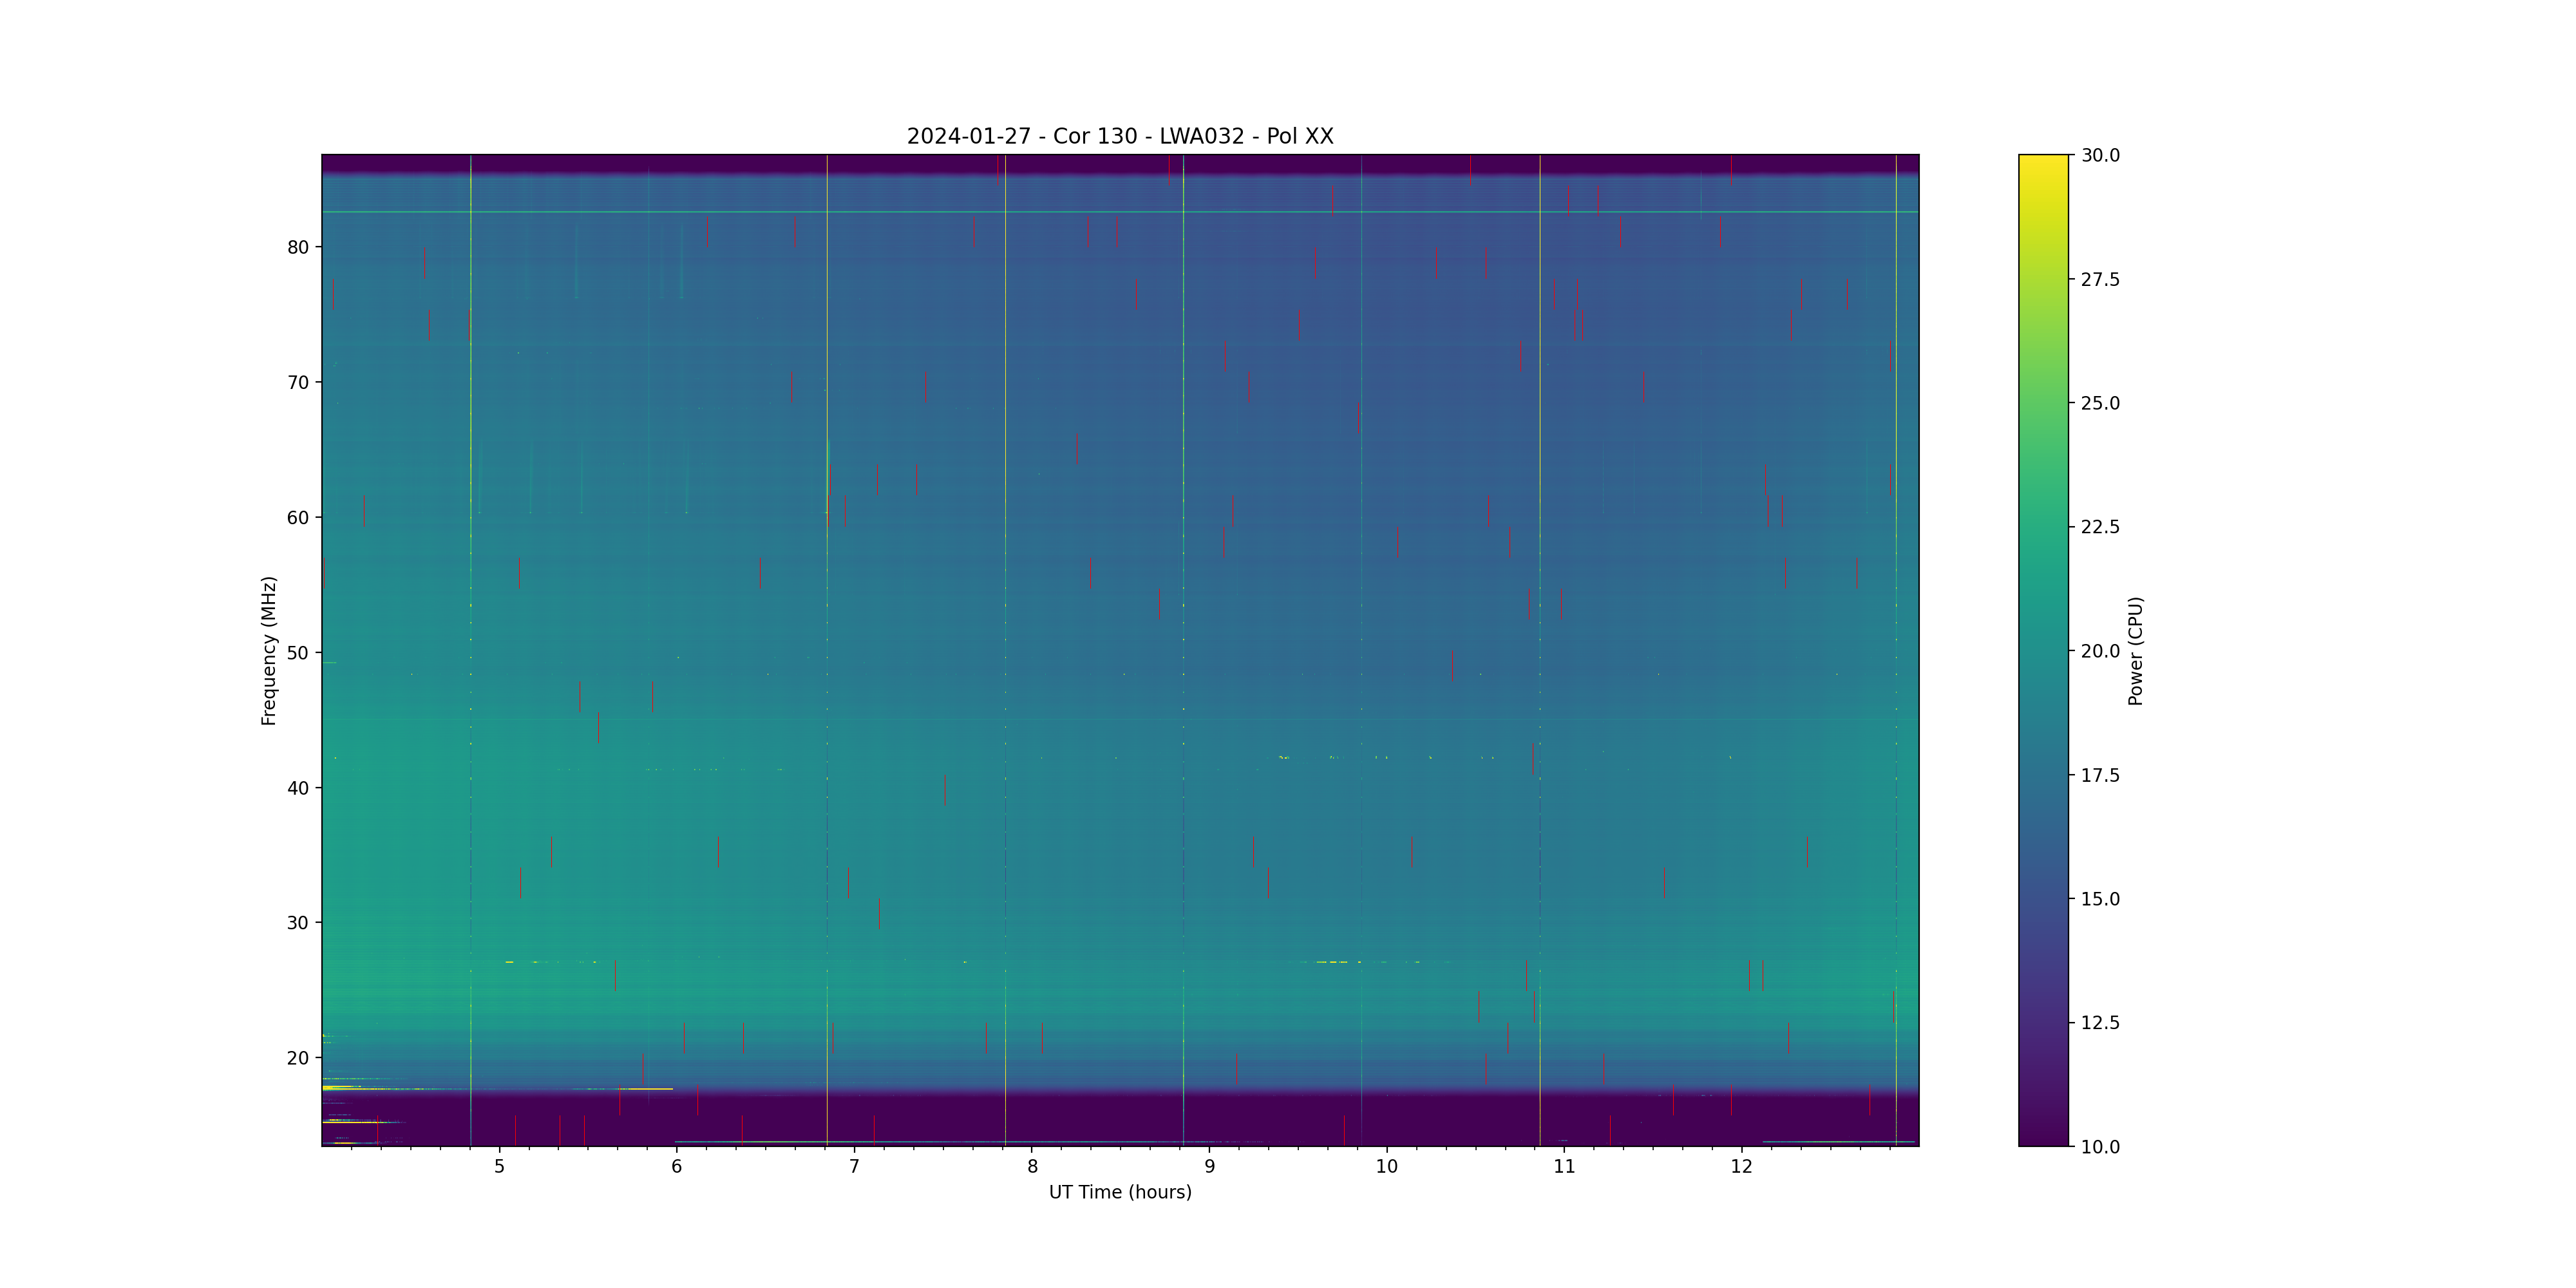Click the y-axis tick label 20
This screenshot has height=1288, width=2576.
coord(298,1058)
